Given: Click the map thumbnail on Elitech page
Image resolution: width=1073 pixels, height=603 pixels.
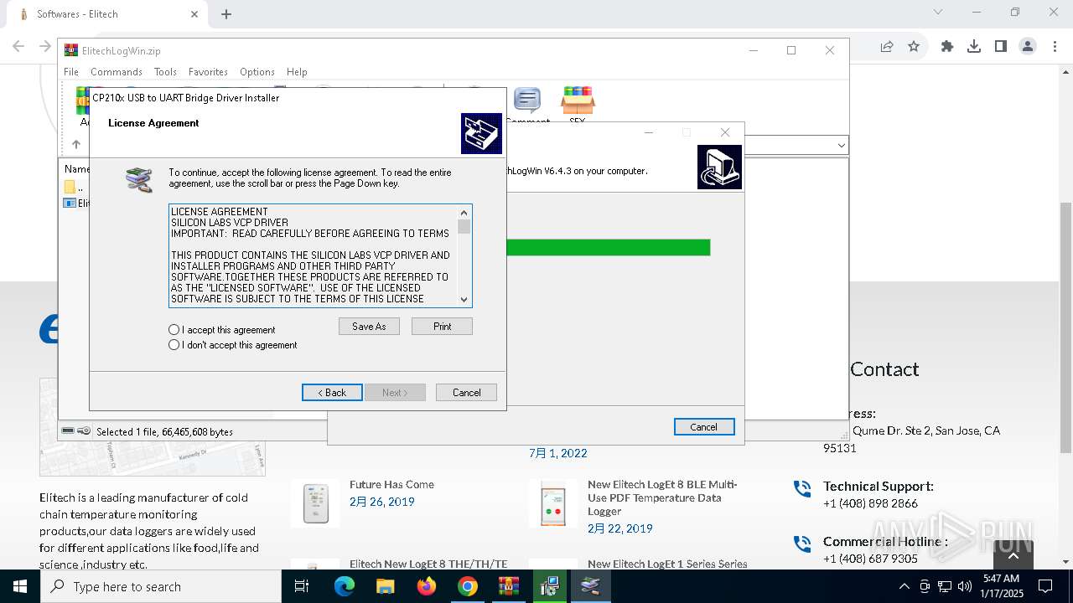Looking at the screenshot, I should click(x=153, y=459).
